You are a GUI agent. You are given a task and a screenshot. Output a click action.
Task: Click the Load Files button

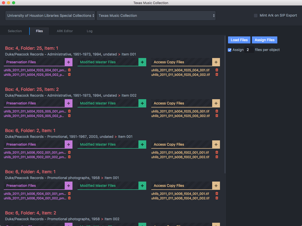[239, 40]
